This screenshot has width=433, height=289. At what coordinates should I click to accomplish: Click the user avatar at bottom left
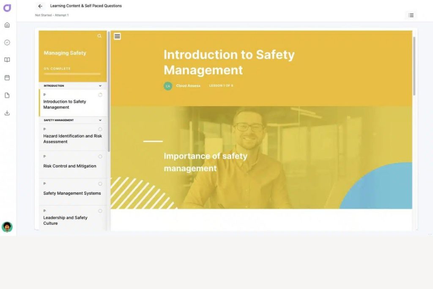click(x=7, y=227)
